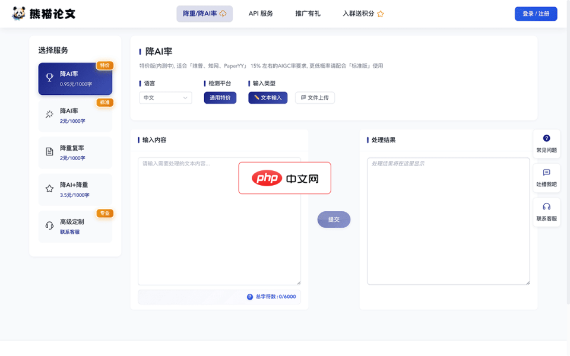Click the 处理结果 output area
The height and width of the screenshot is (356, 570).
click(449, 221)
